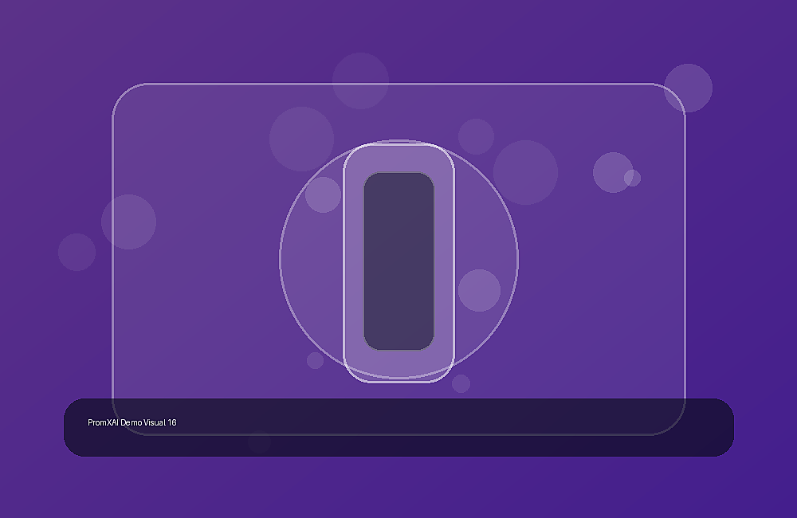The height and width of the screenshot is (518, 797).
Task: Click the isolated bubble outside the panel's left side
Action: [77, 252]
